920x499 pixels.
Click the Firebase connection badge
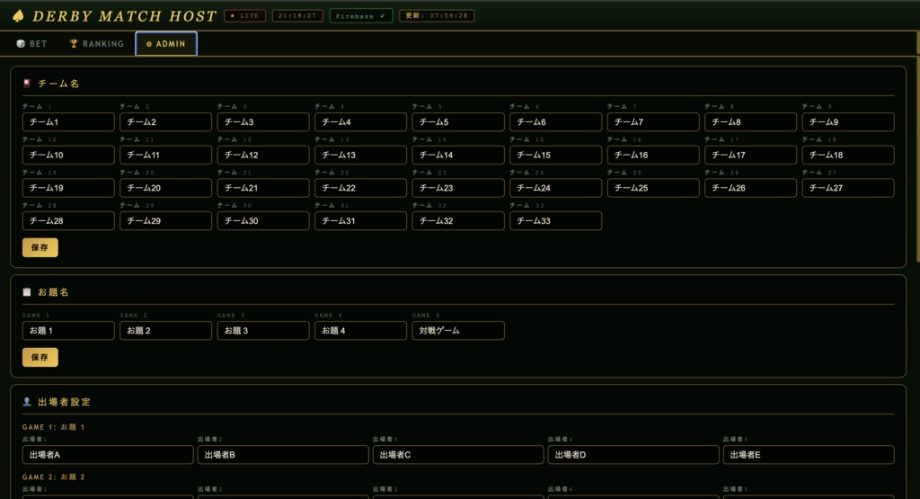tap(361, 16)
